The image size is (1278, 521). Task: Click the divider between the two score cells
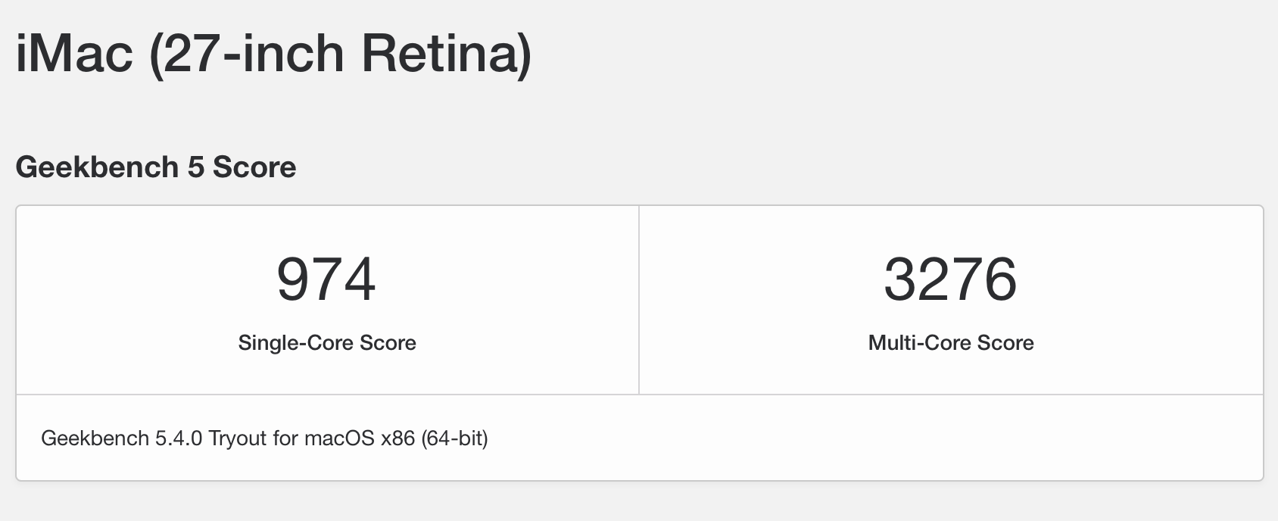(639, 300)
